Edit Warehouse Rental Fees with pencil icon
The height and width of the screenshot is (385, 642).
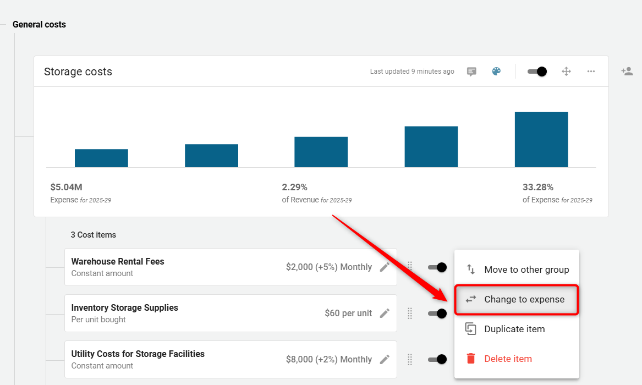click(385, 267)
